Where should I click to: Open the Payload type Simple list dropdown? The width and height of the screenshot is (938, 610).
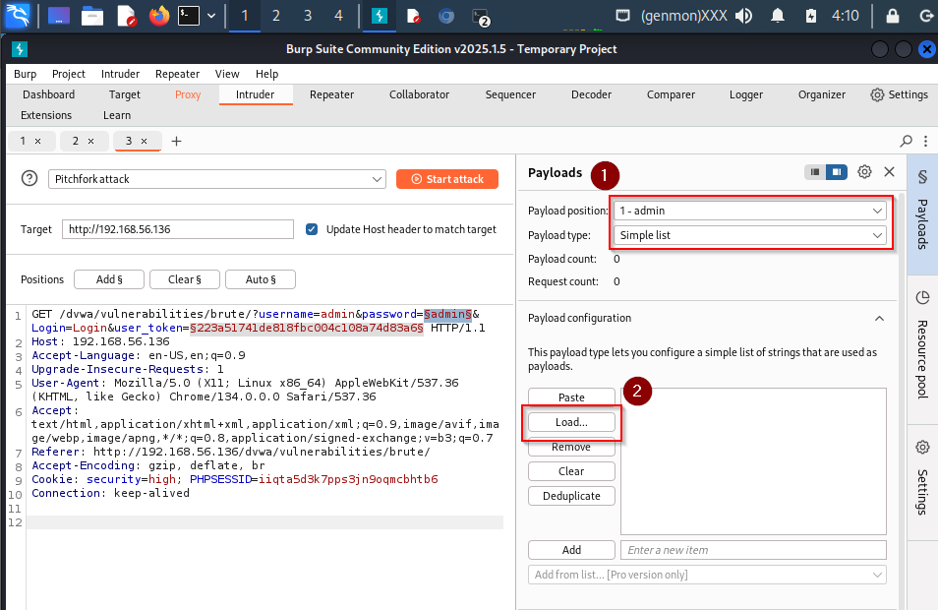750,235
